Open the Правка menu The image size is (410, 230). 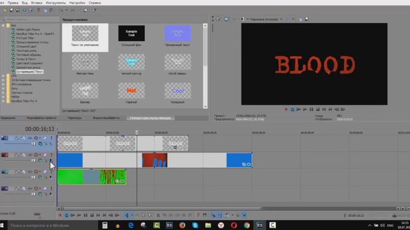[x=13, y=3]
